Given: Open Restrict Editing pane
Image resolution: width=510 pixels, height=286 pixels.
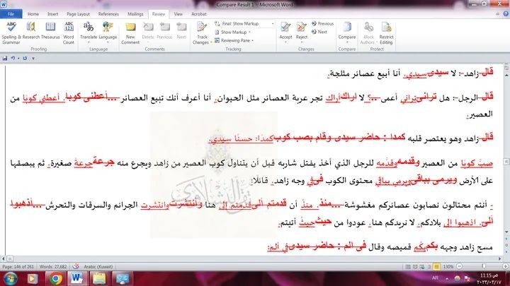Looking at the screenshot, I should click(x=387, y=33).
